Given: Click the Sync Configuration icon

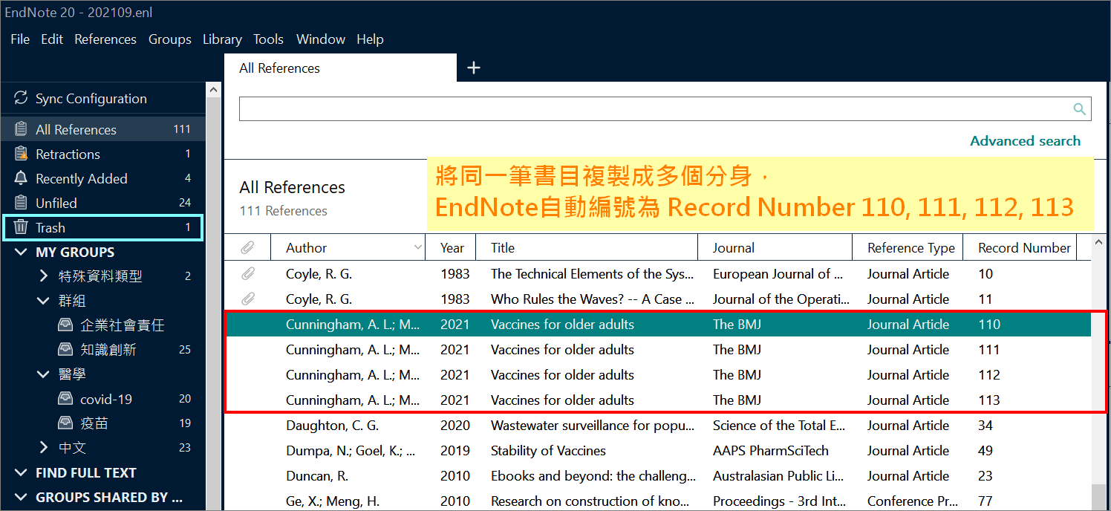Looking at the screenshot, I should click(x=21, y=98).
